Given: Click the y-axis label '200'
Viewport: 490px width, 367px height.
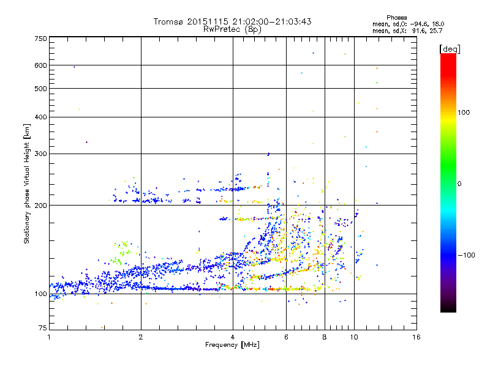Looking at the screenshot, I should [x=40, y=206].
